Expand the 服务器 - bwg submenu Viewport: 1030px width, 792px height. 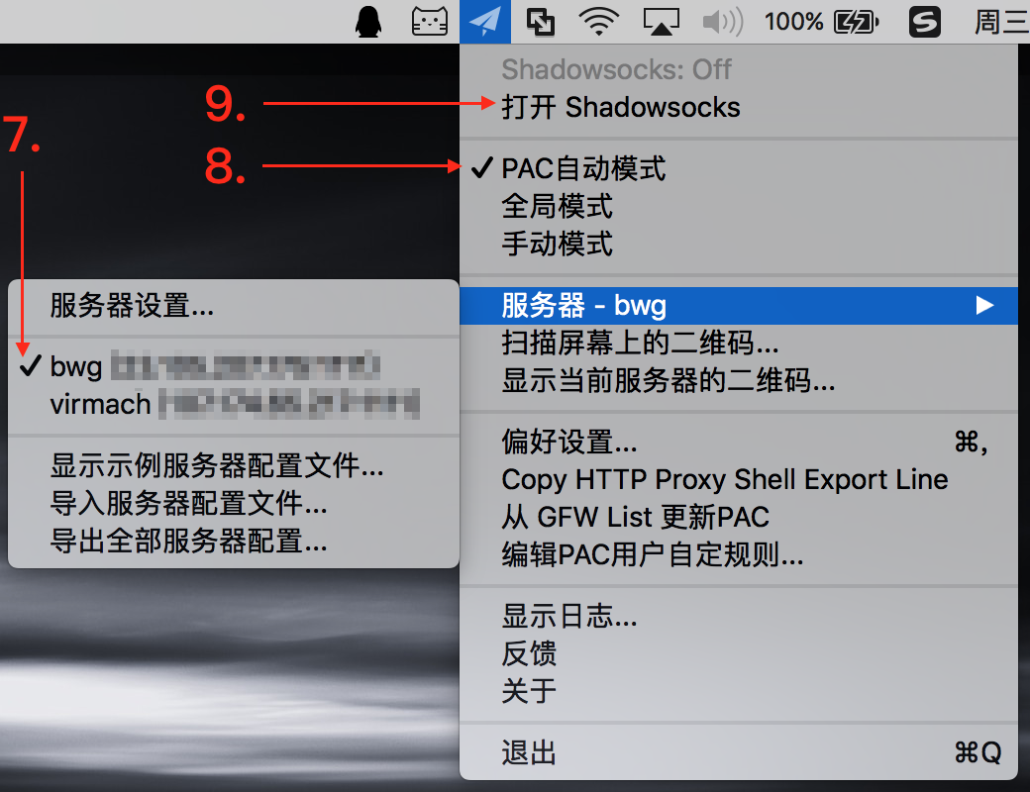click(739, 305)
